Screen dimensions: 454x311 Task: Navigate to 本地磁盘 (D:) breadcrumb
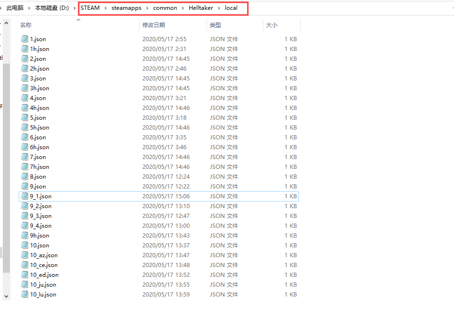(x=52, y=8)
